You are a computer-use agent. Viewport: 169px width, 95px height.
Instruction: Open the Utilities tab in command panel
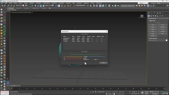pos(163,13)
